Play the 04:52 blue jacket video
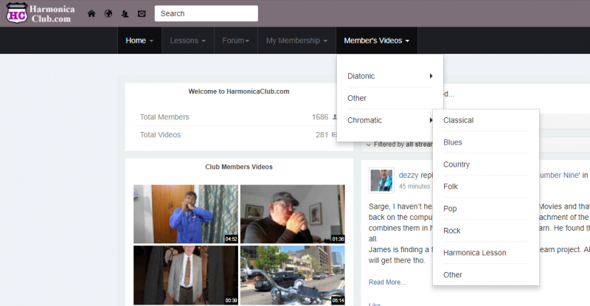Image resolution: width=590 pixels, height=306 pixels. [186, 214]
